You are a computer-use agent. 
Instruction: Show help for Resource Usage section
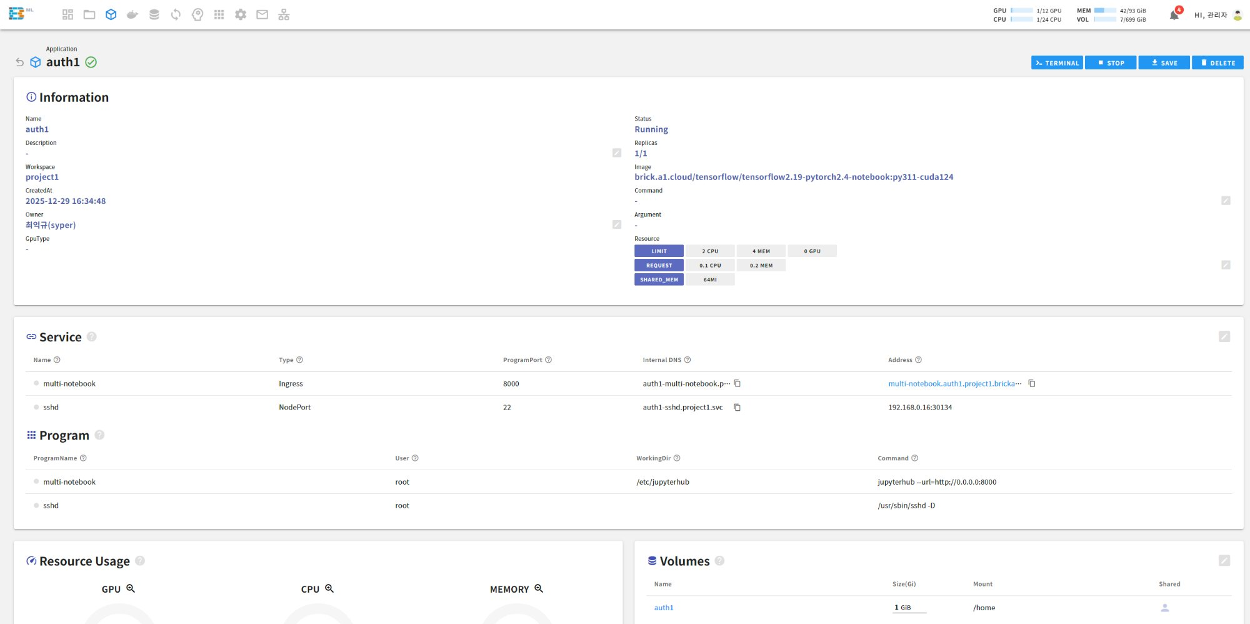140,561
